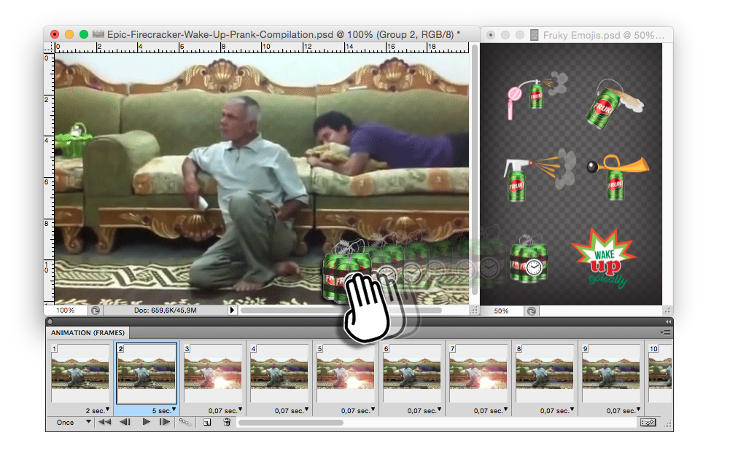Click status icon beside 50% zoom field
This screenshot has height=462, width=730.
(x=532, y=310)
